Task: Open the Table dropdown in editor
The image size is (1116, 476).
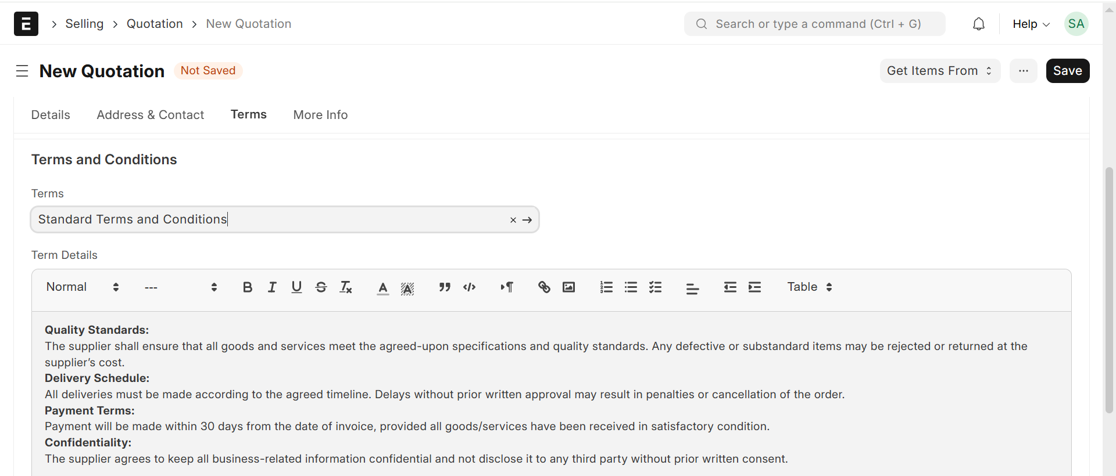Action: click(809, 287)
